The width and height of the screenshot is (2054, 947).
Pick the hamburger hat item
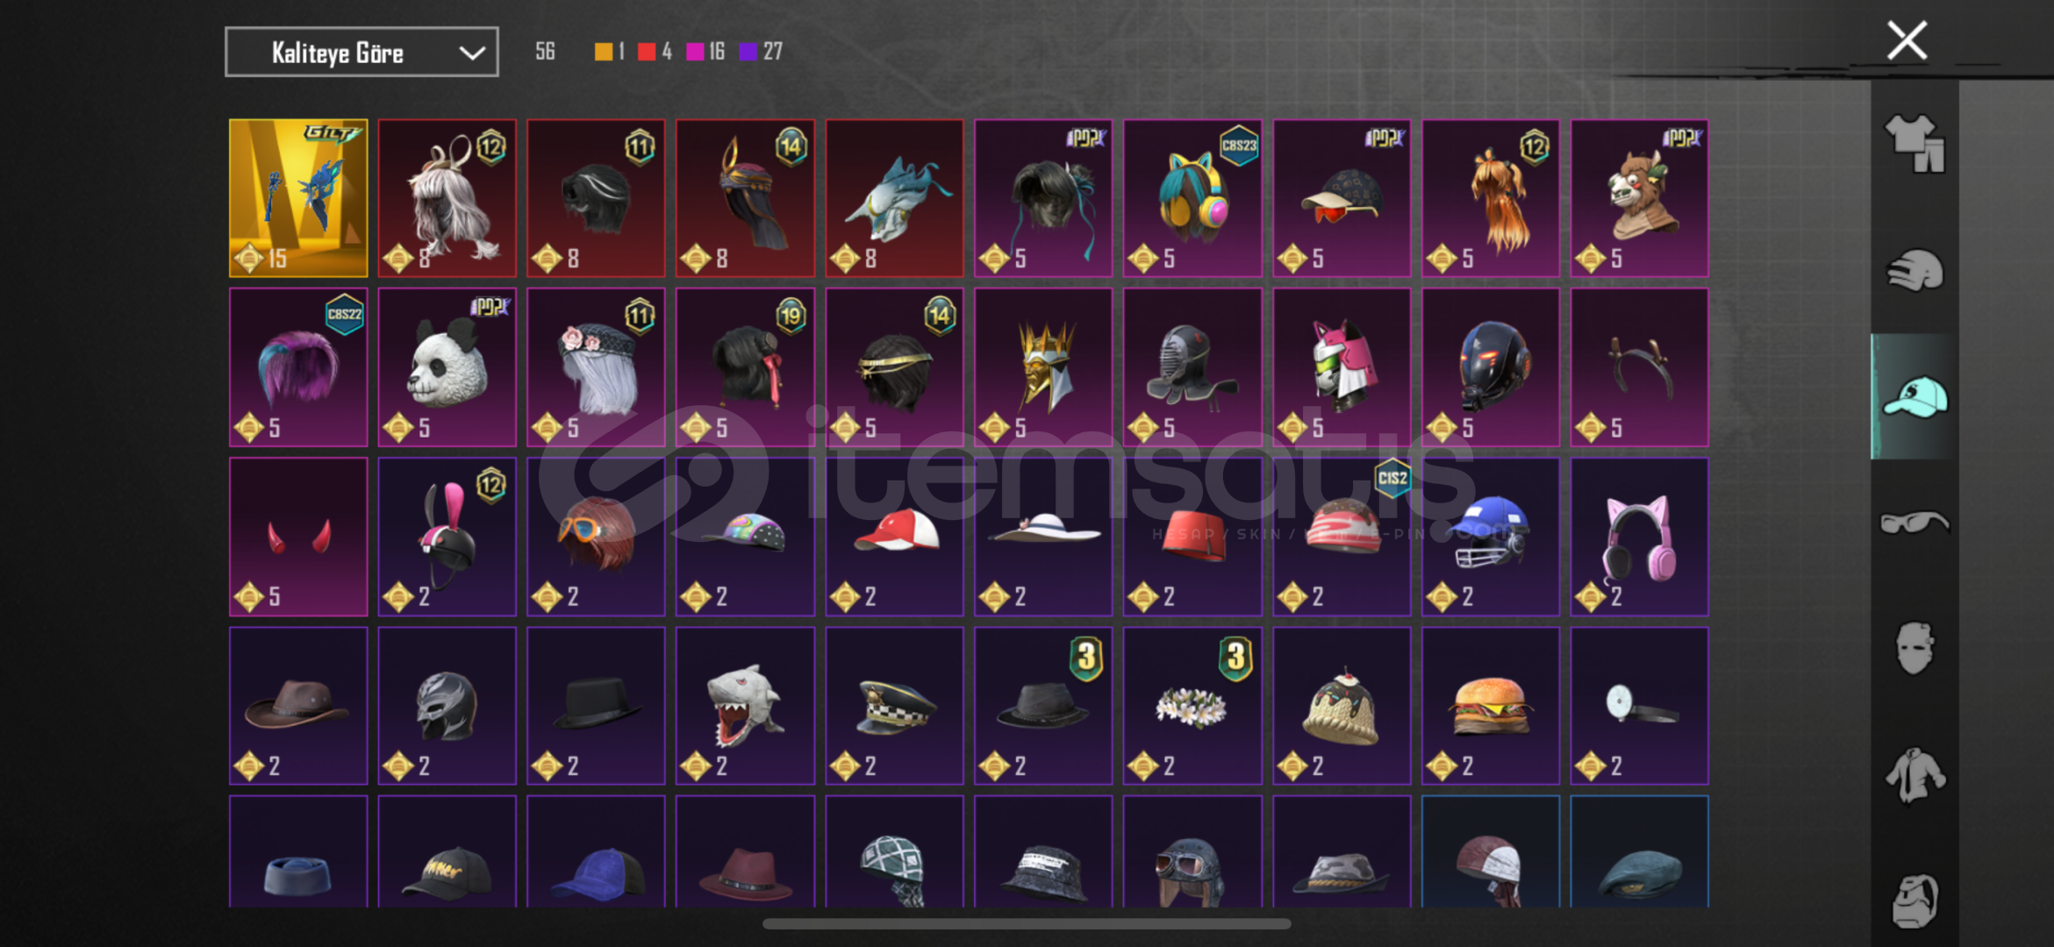[x=1491, y=705]
